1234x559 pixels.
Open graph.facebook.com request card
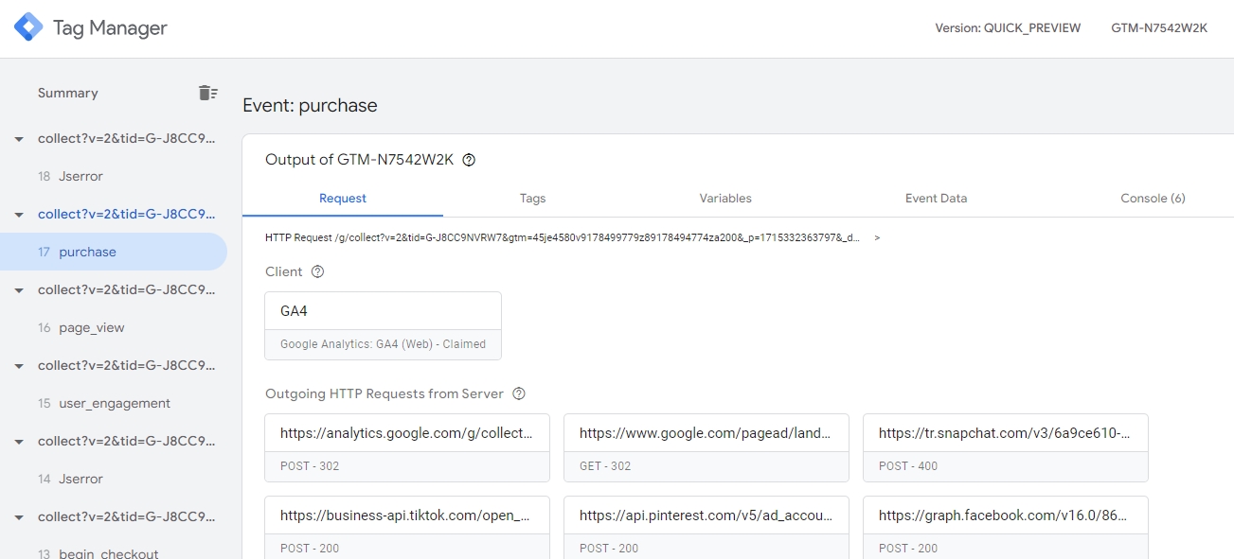(x=1006, y=527)
